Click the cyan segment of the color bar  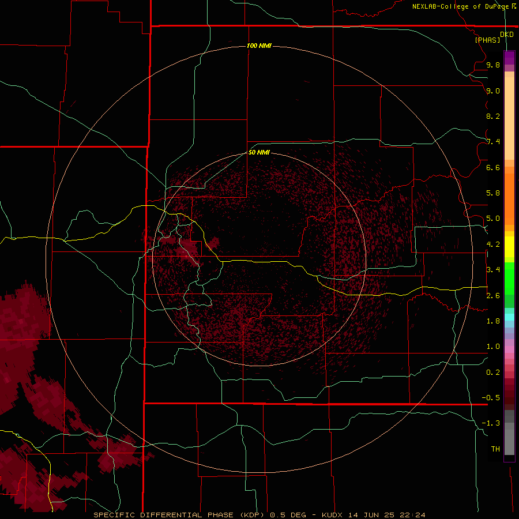[509, 317]
